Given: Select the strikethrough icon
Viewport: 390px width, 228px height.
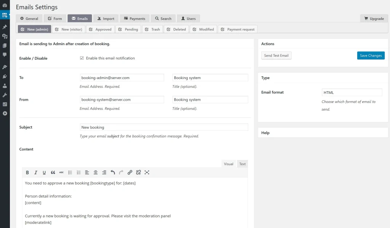Looking at the screenshot, I should click(61, 172).
